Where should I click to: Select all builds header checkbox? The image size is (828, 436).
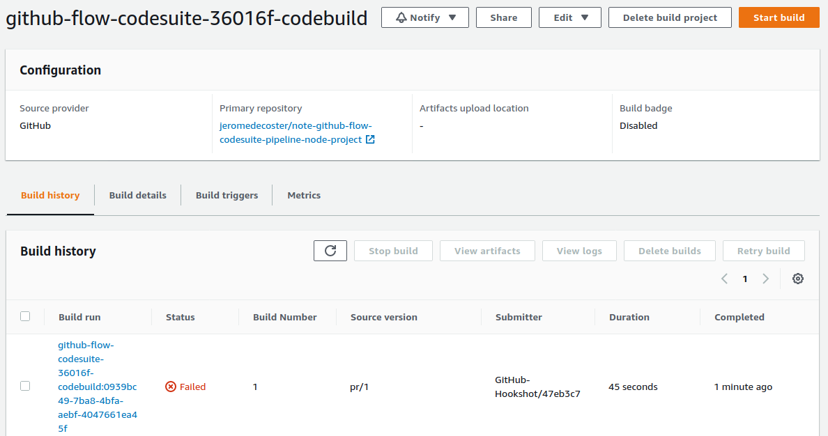[x=25, y=316]
